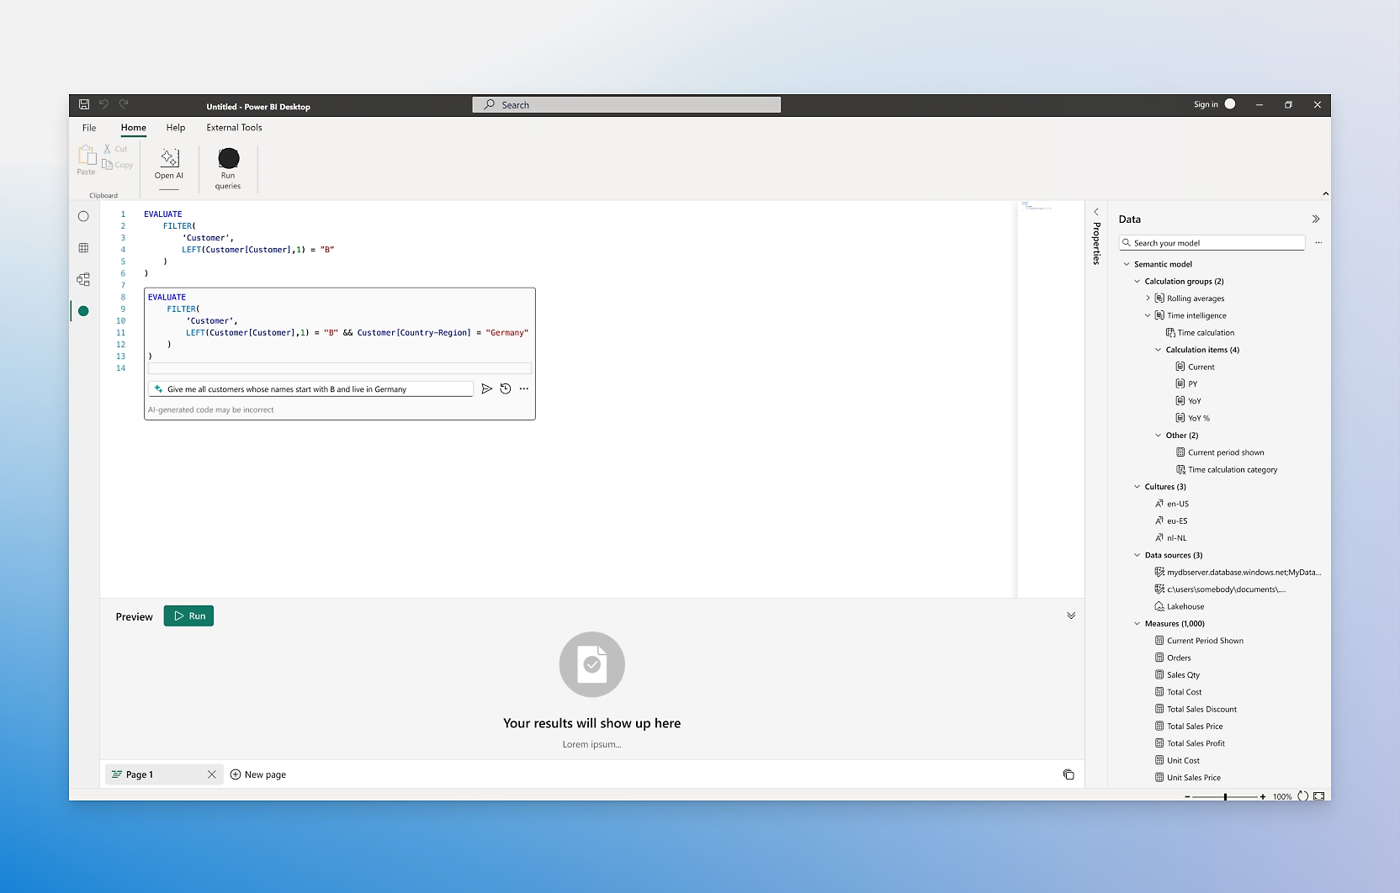Screen dimensions: 1400x893
Task: Collapse the ribbon with the caret
Action: click(1326, 194)
